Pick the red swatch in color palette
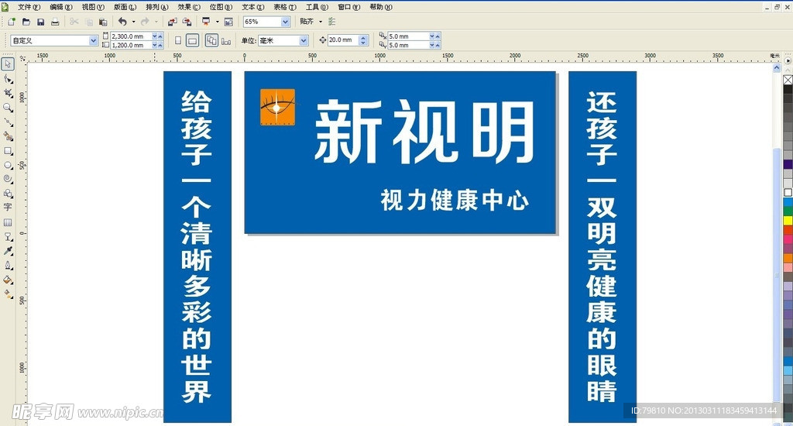The width and height of the screenshot is (793, 426). coord(788,230)
